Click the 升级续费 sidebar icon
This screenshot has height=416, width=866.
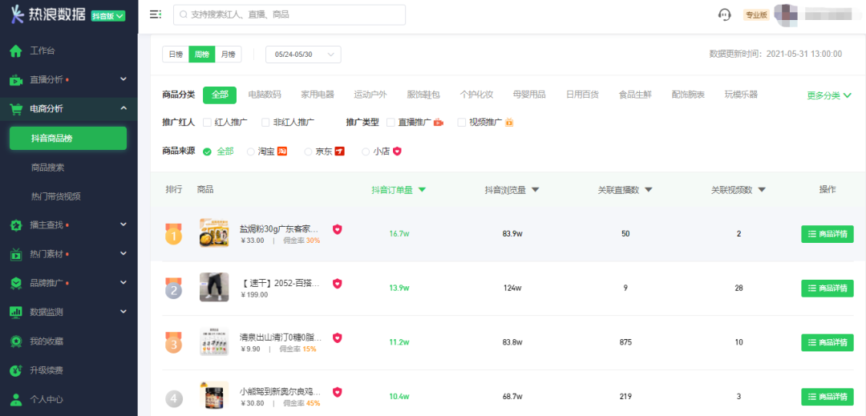tap(16, 370)
